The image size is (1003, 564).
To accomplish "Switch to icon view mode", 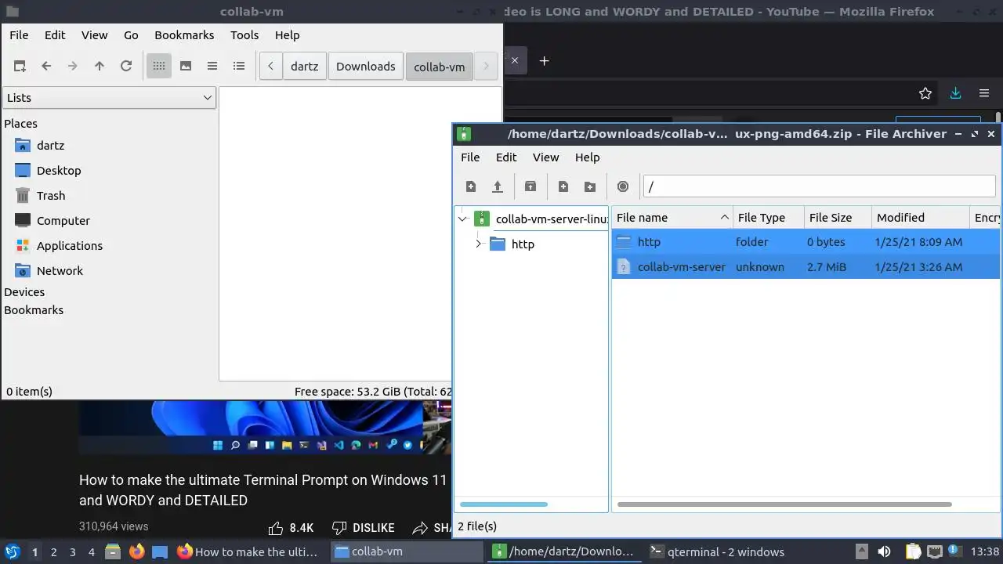I will (159, 66).
